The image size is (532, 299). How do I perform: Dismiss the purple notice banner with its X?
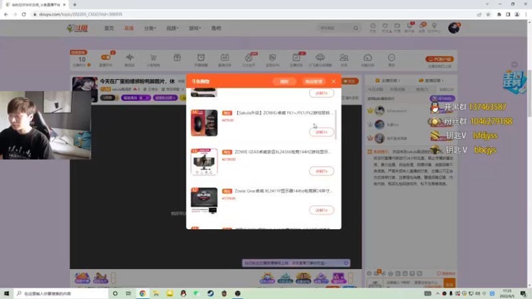tap(346, 262)
